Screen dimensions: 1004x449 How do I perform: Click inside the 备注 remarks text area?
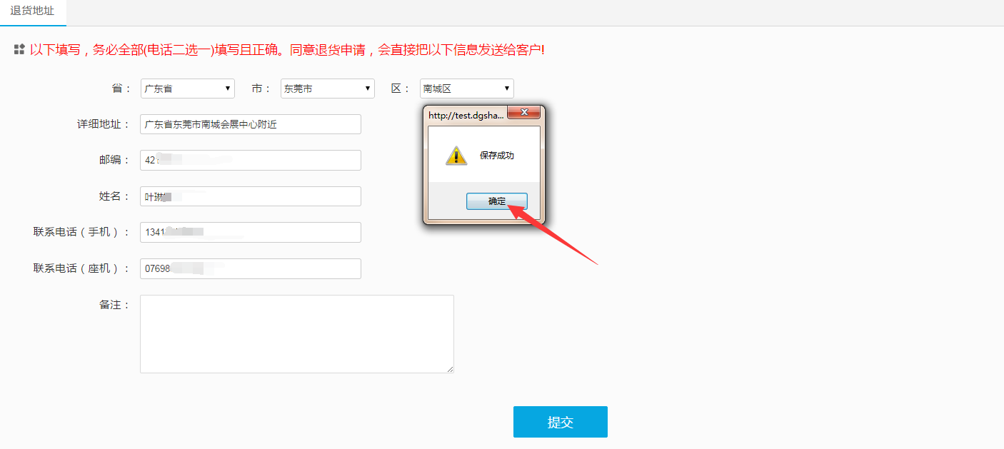point(296,333)
